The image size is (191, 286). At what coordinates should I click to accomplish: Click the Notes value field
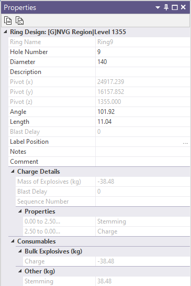tap(143, 152)
